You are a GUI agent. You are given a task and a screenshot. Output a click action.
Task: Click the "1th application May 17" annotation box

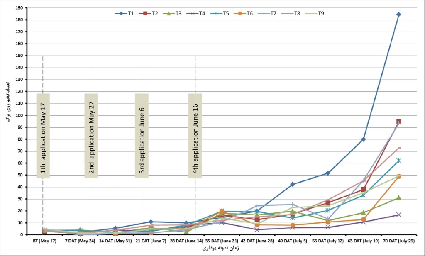pyautogui.click(x=43, y=136)
